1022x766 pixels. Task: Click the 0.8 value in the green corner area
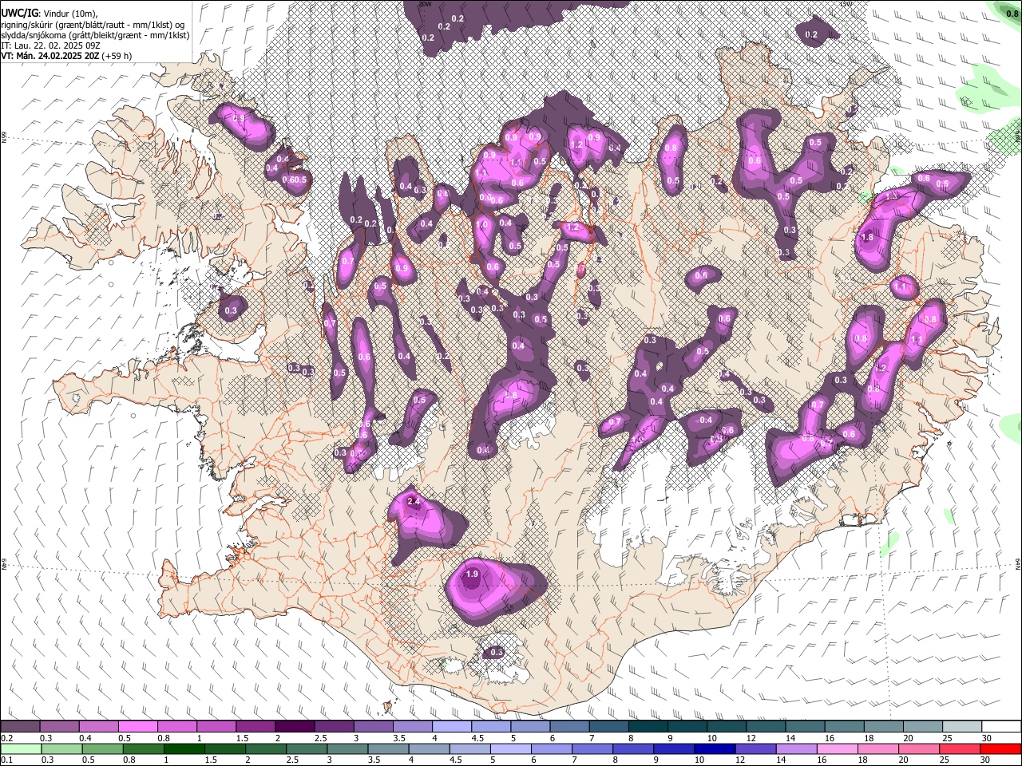pyautogui.click(x=1012, y=14)
